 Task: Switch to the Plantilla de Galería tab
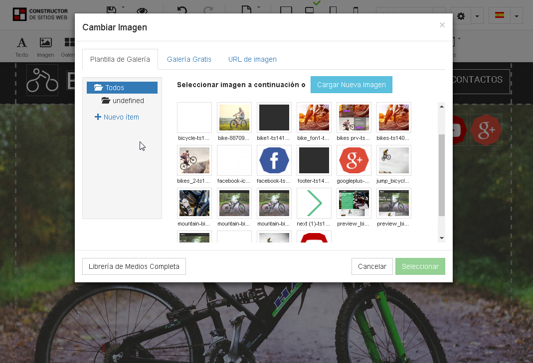click(x=120, y=59)
